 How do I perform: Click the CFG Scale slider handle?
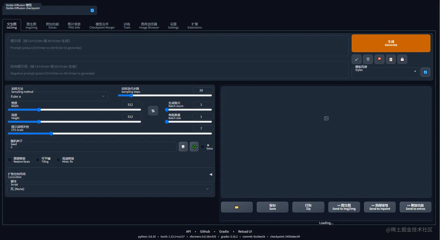coord(51,134)
